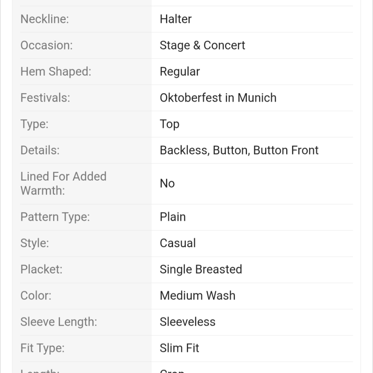Click Backless, Button, Button Front details

(x=239, y=150)
